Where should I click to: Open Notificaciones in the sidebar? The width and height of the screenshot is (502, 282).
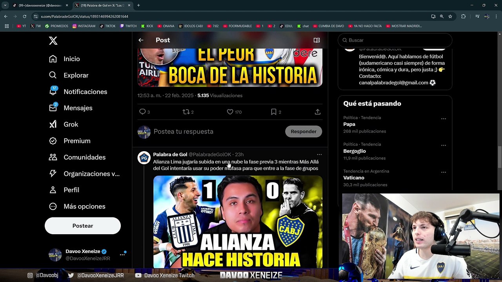tap(78, 92)
